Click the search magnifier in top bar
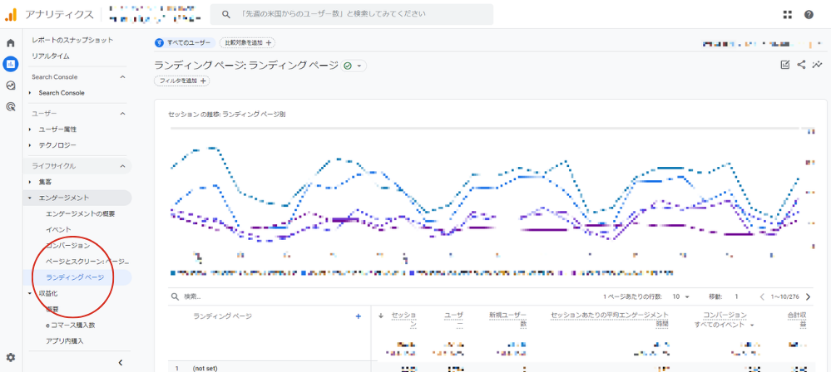The height and width of the screenshot is (372, 831). pyautogui.click(x=225, y=14)
